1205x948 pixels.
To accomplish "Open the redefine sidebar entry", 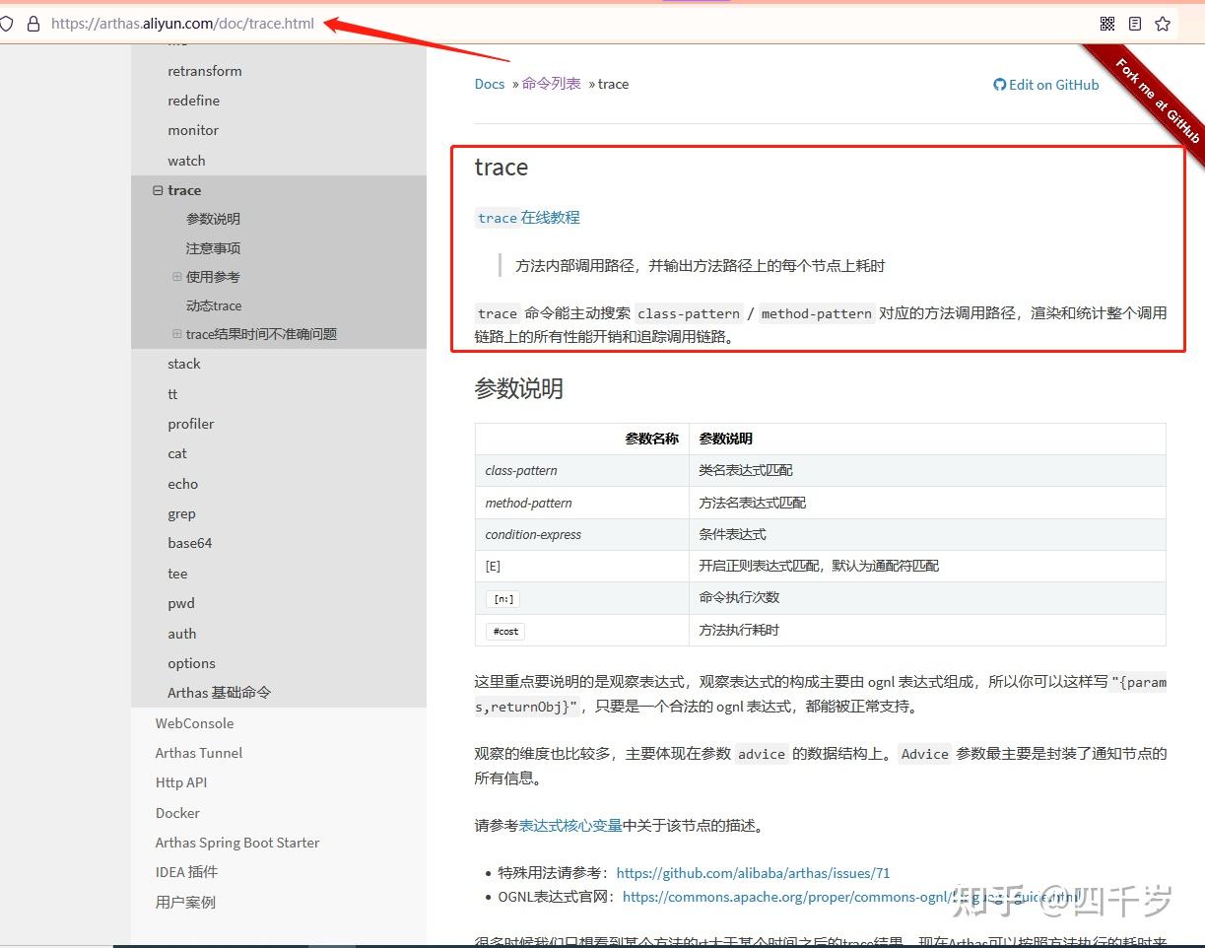I will (x=194, y=101).
